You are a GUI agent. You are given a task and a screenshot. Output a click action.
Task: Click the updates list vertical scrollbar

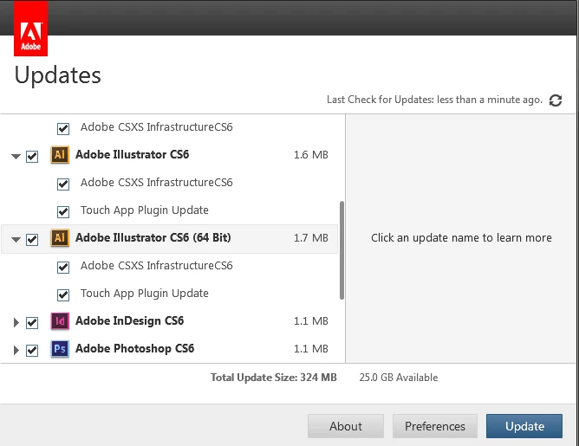[342, 249]
